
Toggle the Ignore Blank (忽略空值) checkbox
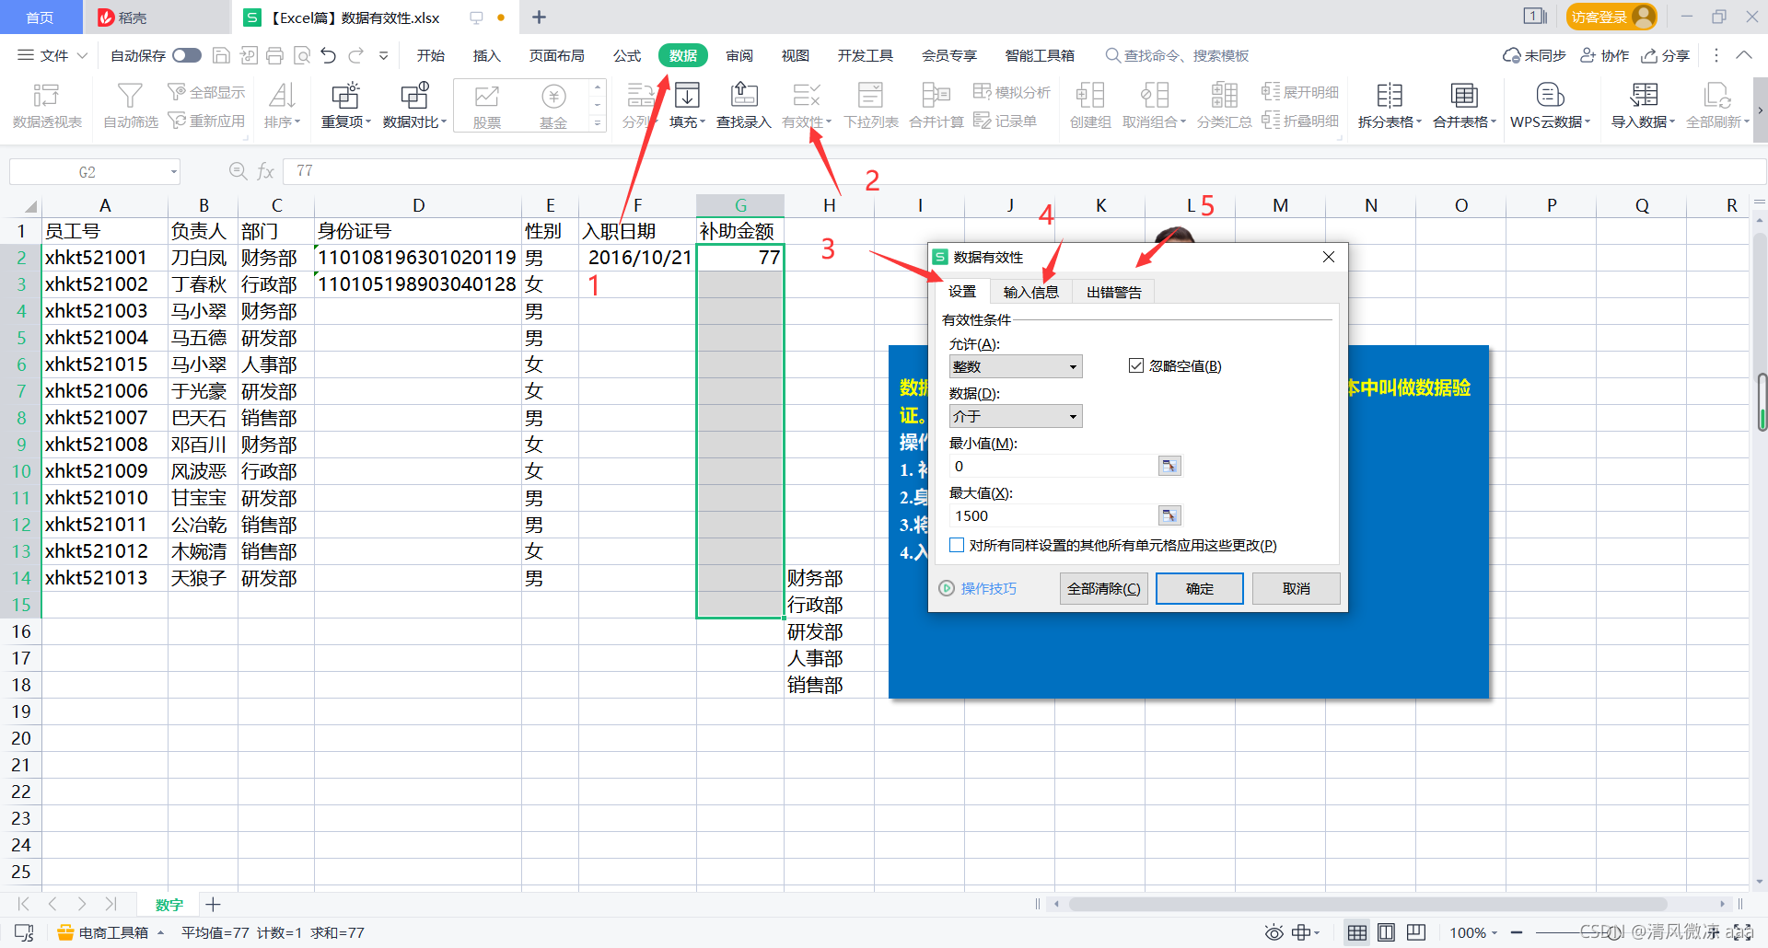(1136, 365)
